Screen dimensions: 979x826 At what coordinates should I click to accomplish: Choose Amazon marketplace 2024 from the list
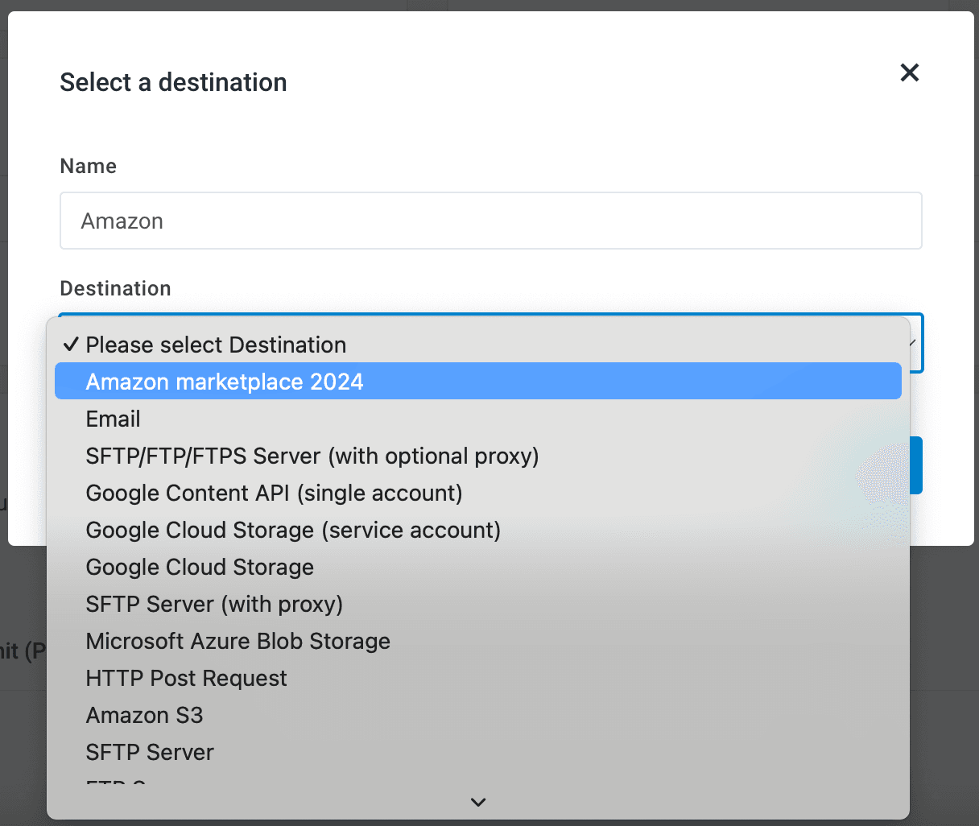coord(225,382)
